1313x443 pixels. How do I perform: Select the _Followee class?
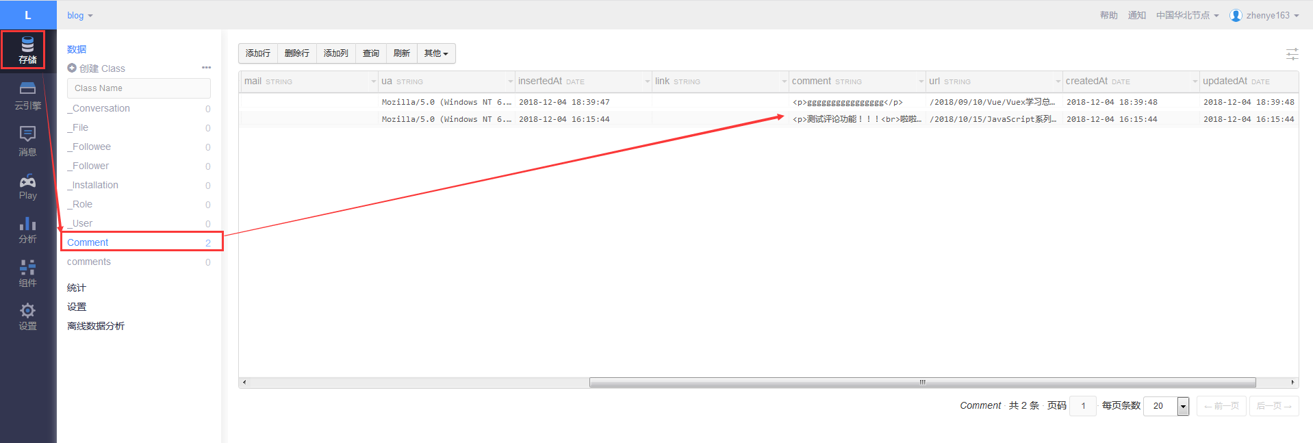click(139, 147)
